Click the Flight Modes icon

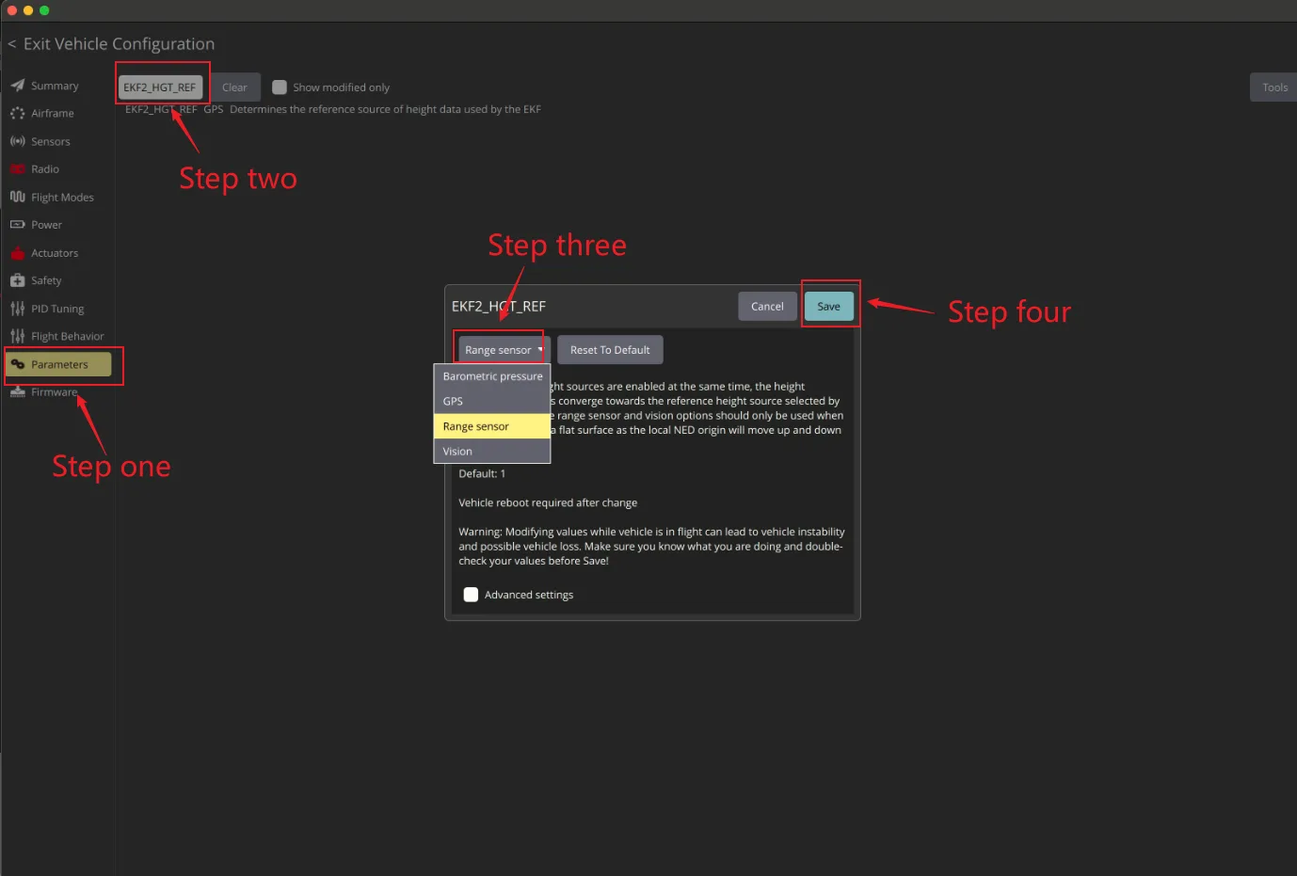pos(18,197)
